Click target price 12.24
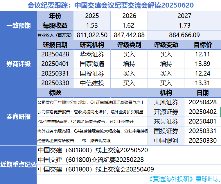221x184 pixels. coord(203,74)
